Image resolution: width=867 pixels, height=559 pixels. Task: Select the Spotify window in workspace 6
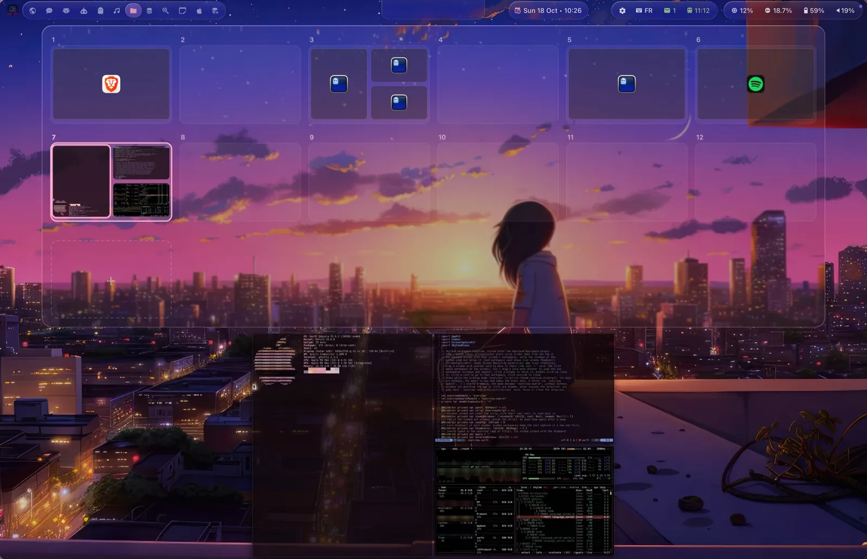[x=755, y=84]
